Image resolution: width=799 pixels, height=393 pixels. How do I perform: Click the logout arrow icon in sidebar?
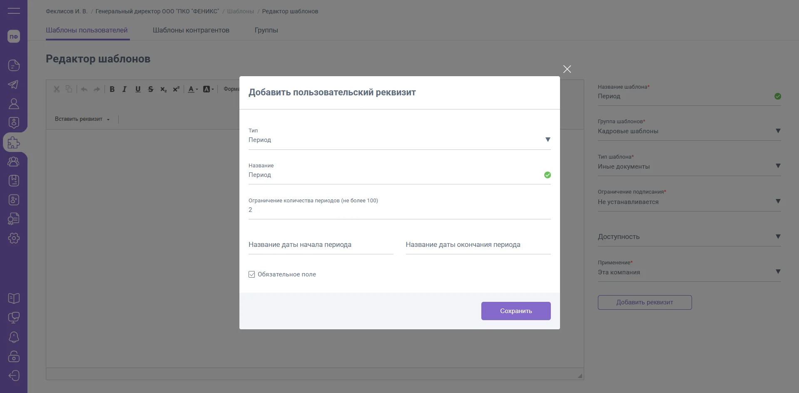(x=13, y=376)
